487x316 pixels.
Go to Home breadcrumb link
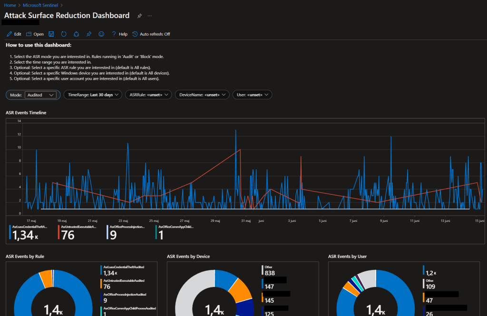(10, 5)
